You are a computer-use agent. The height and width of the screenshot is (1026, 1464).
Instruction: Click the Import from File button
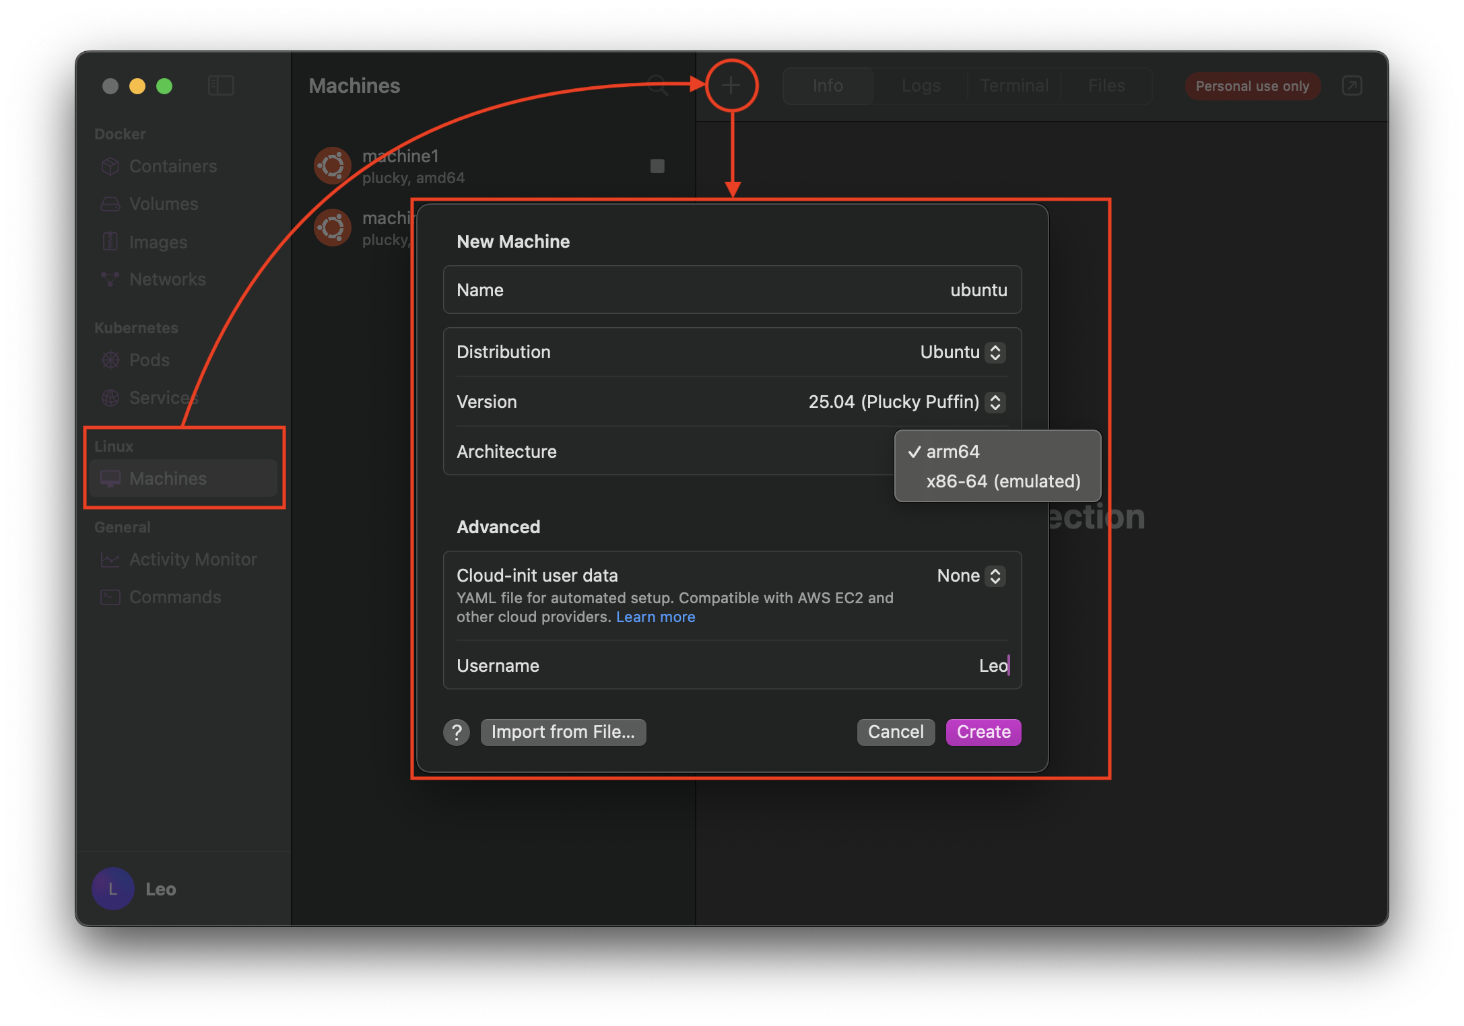[x=563, y=732]
